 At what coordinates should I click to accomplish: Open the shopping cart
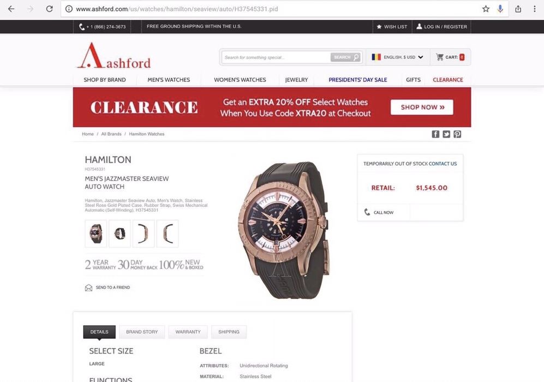[450, 57]
